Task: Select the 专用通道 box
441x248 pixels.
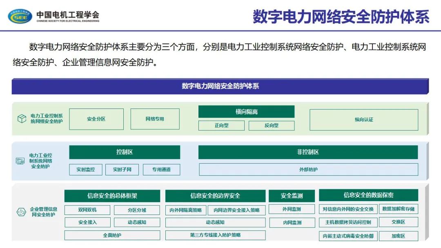Action: coord(161,170)
